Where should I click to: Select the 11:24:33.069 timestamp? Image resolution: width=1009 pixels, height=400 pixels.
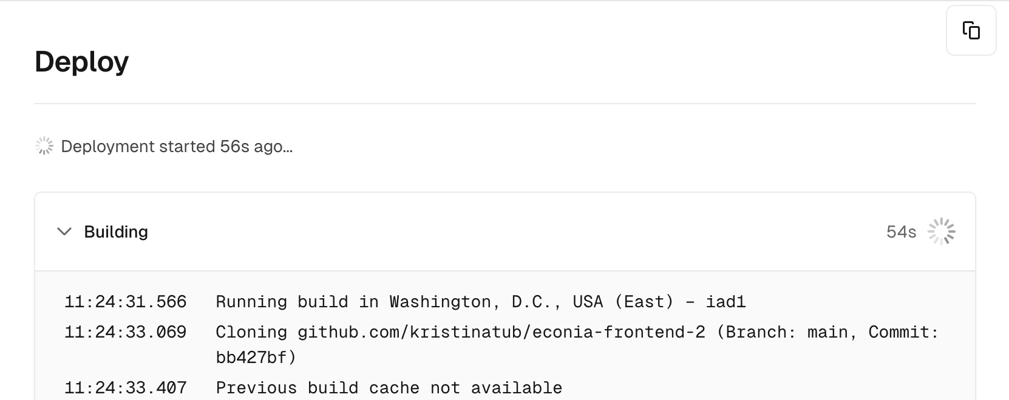(x=126, y=332)
